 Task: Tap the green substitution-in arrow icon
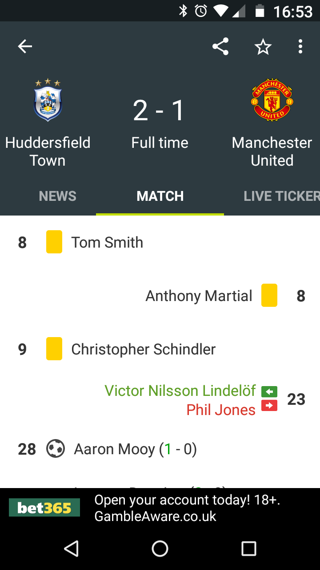pyautogui.click(x=269, y=391)
